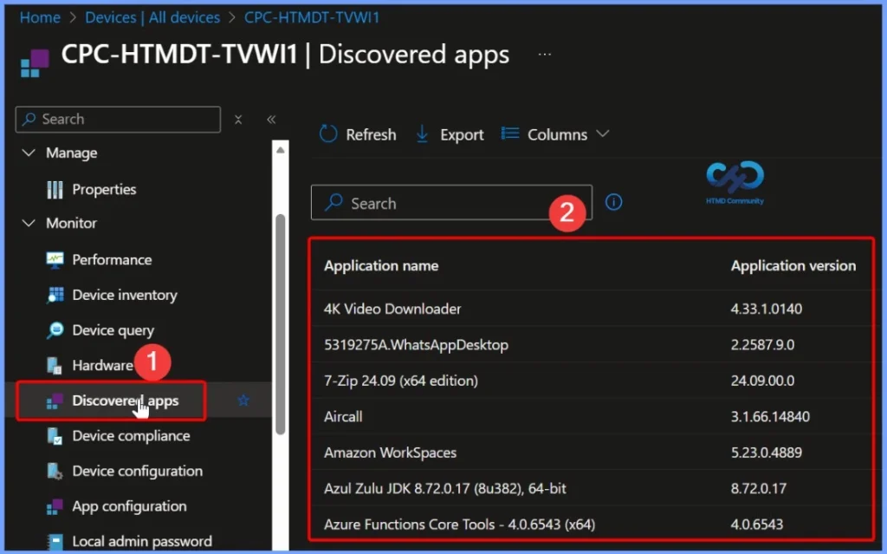Image resolution: width=887 pixels, height=554 pixels.
Task: Open the Local admin password icon
Action: [x=54, y=541]
